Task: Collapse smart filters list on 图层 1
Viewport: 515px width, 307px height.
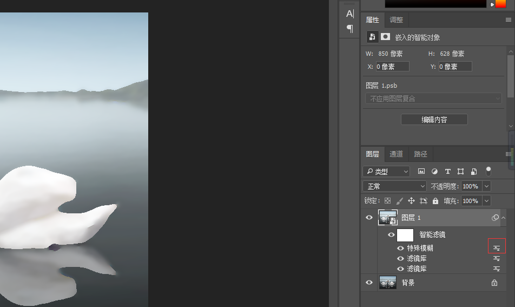Action: (x=503, y=218)
